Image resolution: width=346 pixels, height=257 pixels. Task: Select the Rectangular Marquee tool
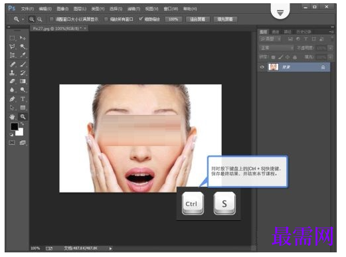(x=13, y=38)
